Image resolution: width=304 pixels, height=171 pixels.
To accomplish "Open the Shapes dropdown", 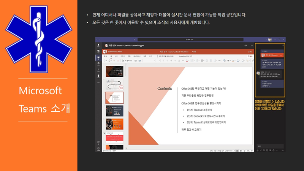I will tap(227, 61).
